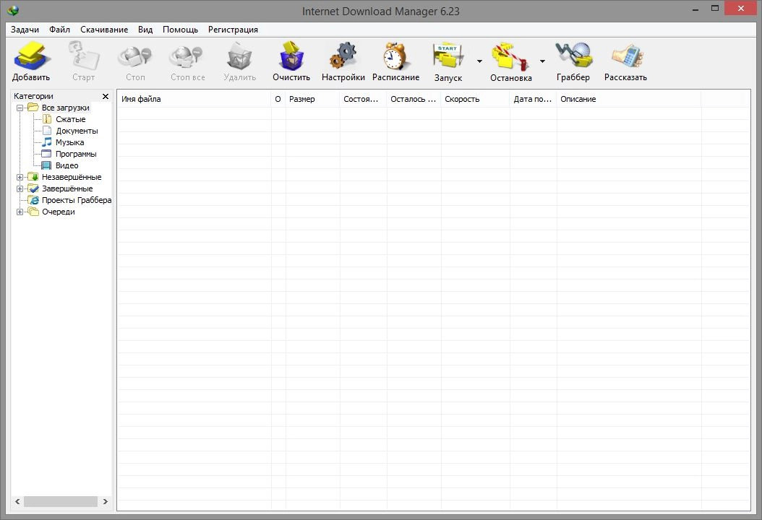Click the IDM app icon in the title bar
This screenshot has width=762, height=520.
(x=13, y=10)
